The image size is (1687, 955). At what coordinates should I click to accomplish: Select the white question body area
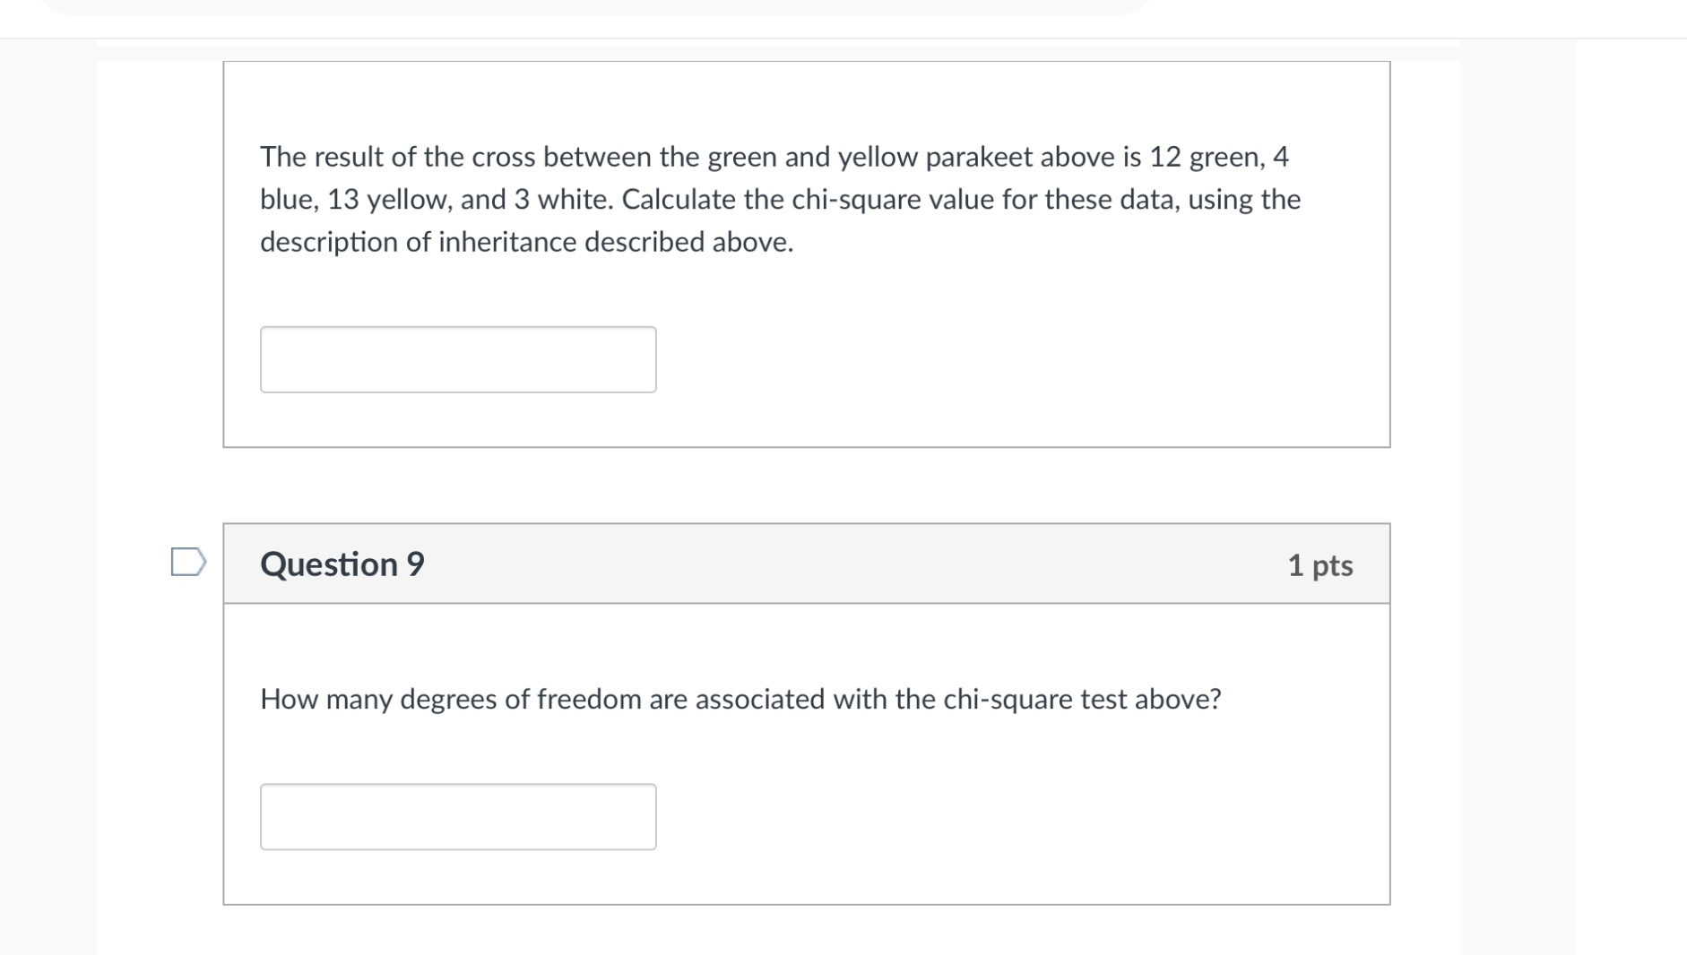[805, 753]
